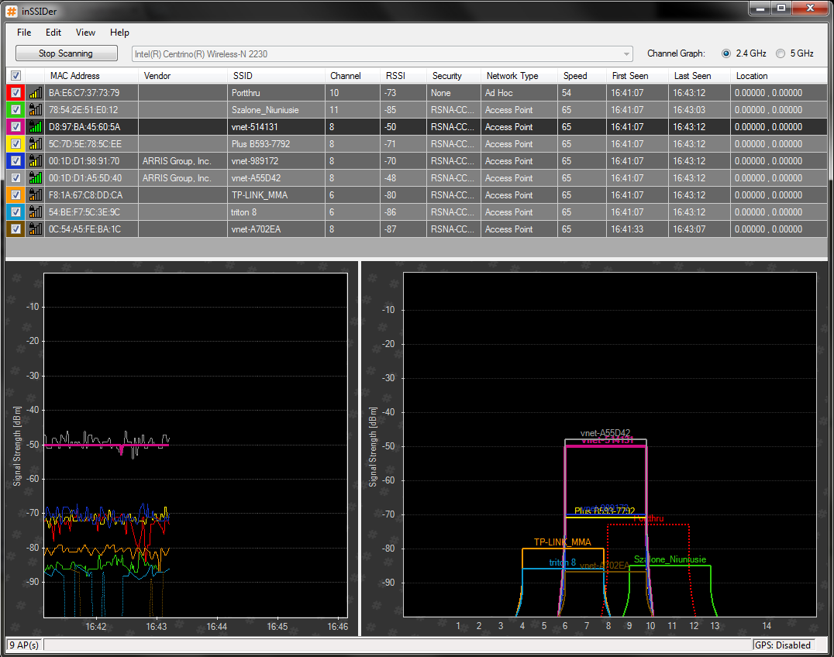
Task: Click the signal icon for triton 8 row
Action: tap(35, 212)
